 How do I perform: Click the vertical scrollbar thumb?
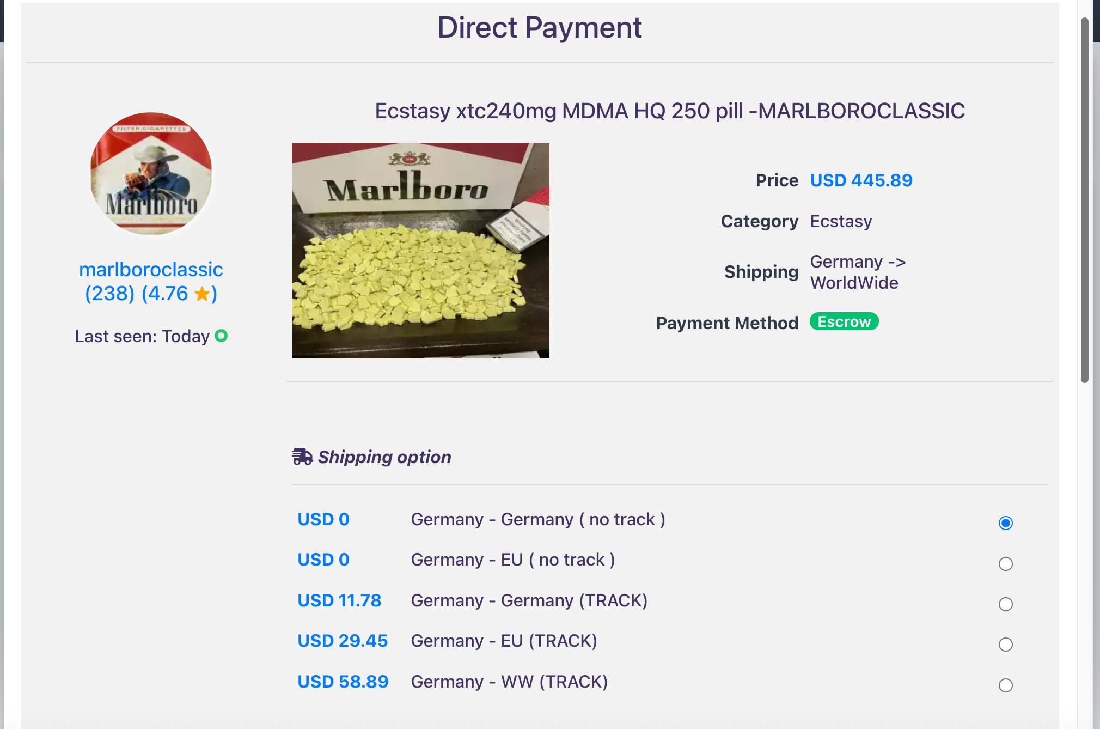tap(1084, 200)
